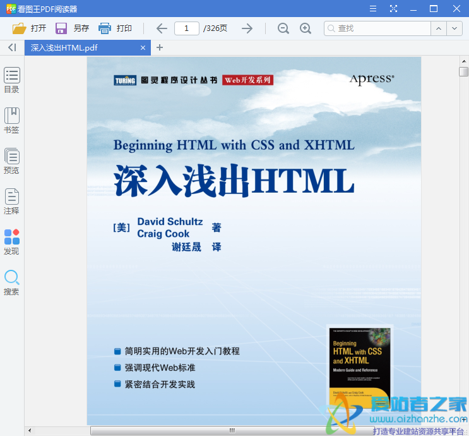Screen dimensions: 469x436
Task: Save a copy with 另存
Action: pyautogui.click(x=72, y=28)
